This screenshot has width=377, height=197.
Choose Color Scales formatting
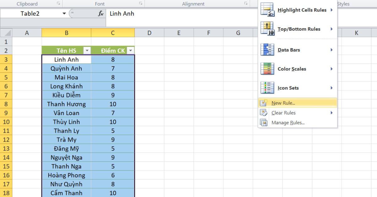pyautogui.click(x=267, y=68)
